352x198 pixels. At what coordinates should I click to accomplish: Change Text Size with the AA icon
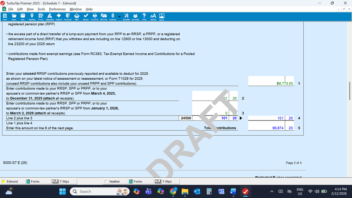point(153,17)
